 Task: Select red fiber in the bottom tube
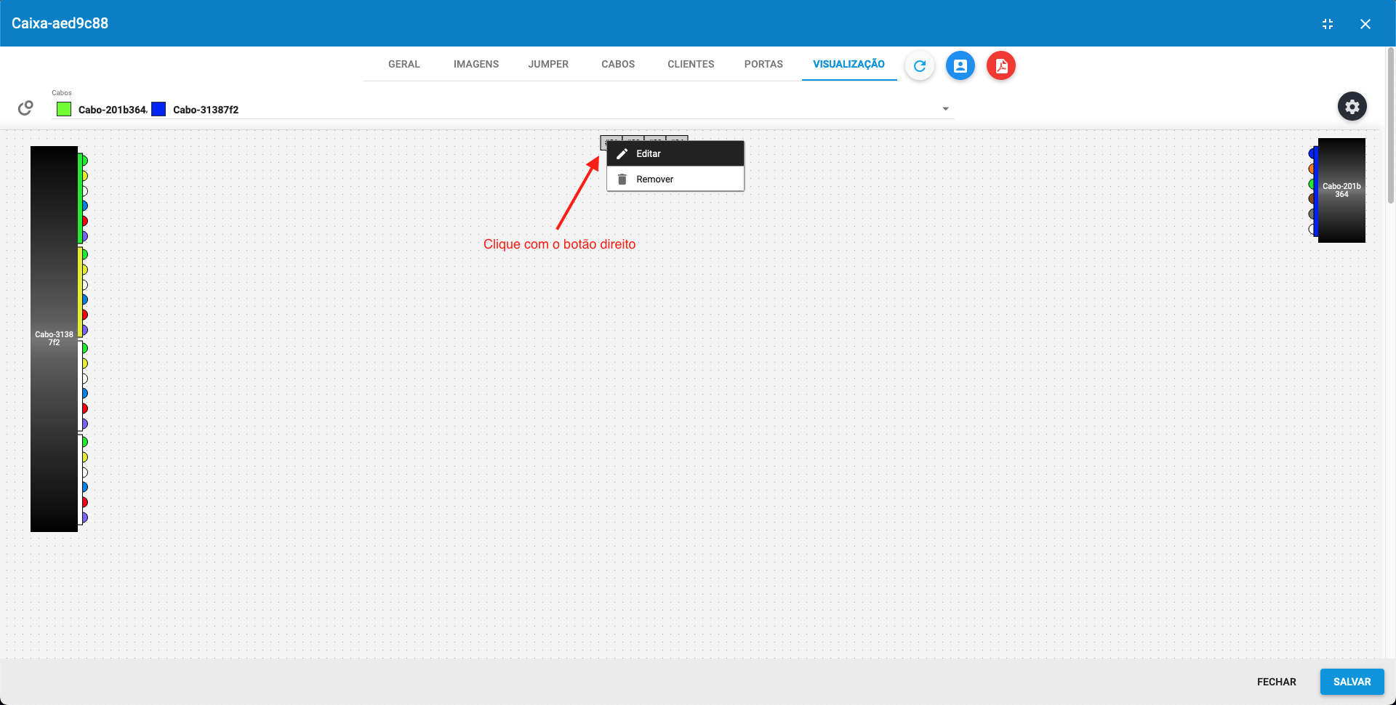(84, 502)
